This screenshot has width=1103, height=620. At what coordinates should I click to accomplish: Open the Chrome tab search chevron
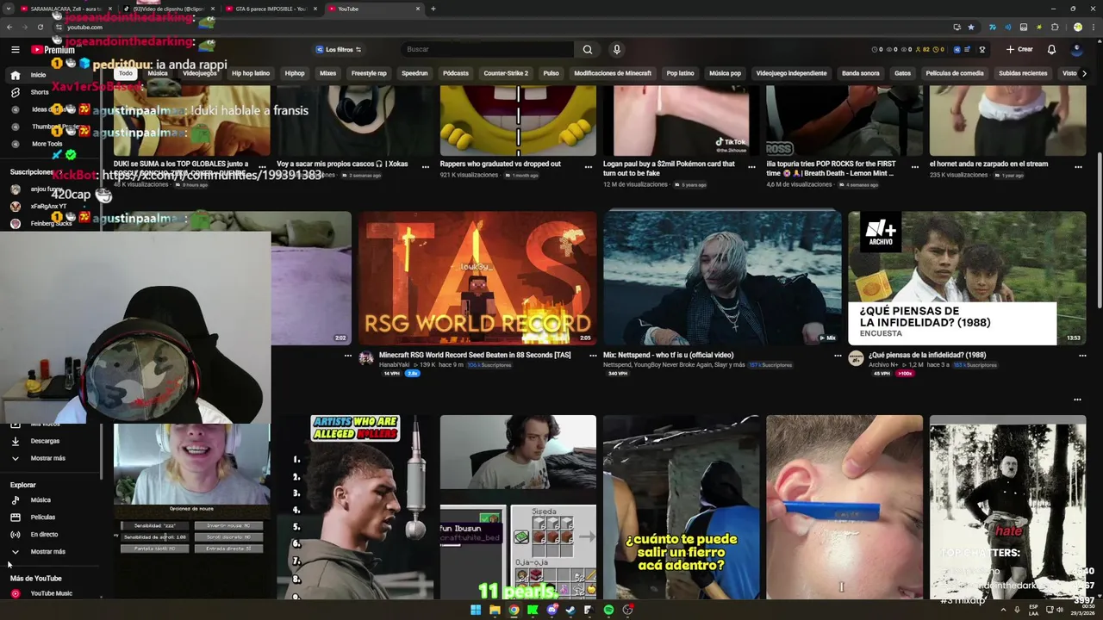click(8, 9)
